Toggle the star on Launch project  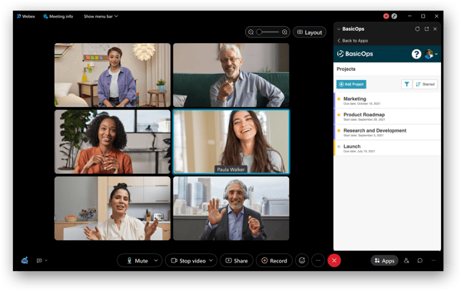coord(339,146)
